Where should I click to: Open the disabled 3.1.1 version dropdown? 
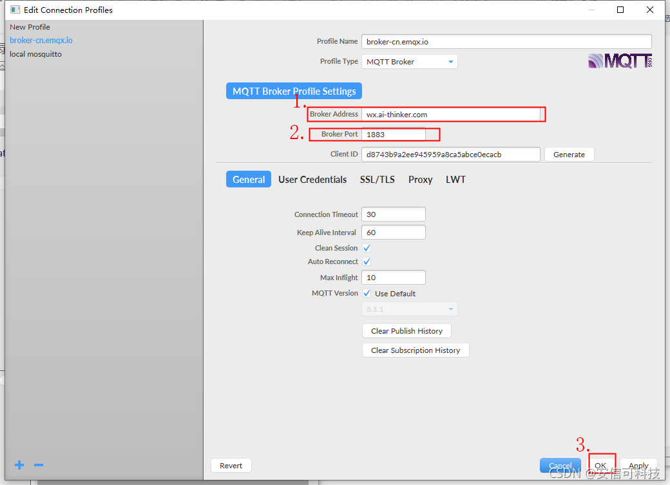tap(409, 309)
